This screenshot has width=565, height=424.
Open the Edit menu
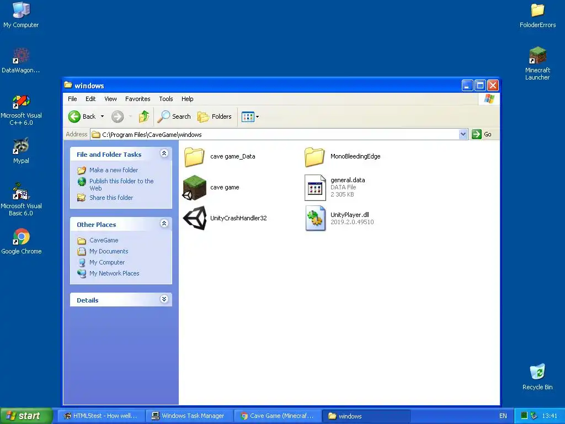tap(90, 99)
